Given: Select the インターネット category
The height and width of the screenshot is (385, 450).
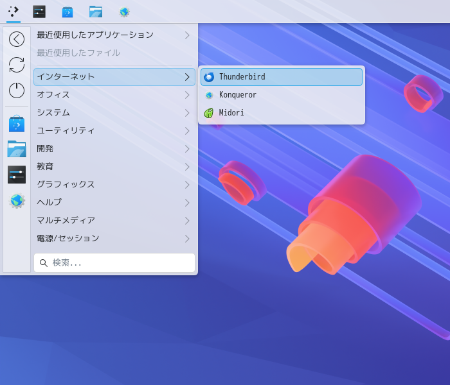Looking at the screenshot, I should (x=114, y=77).
